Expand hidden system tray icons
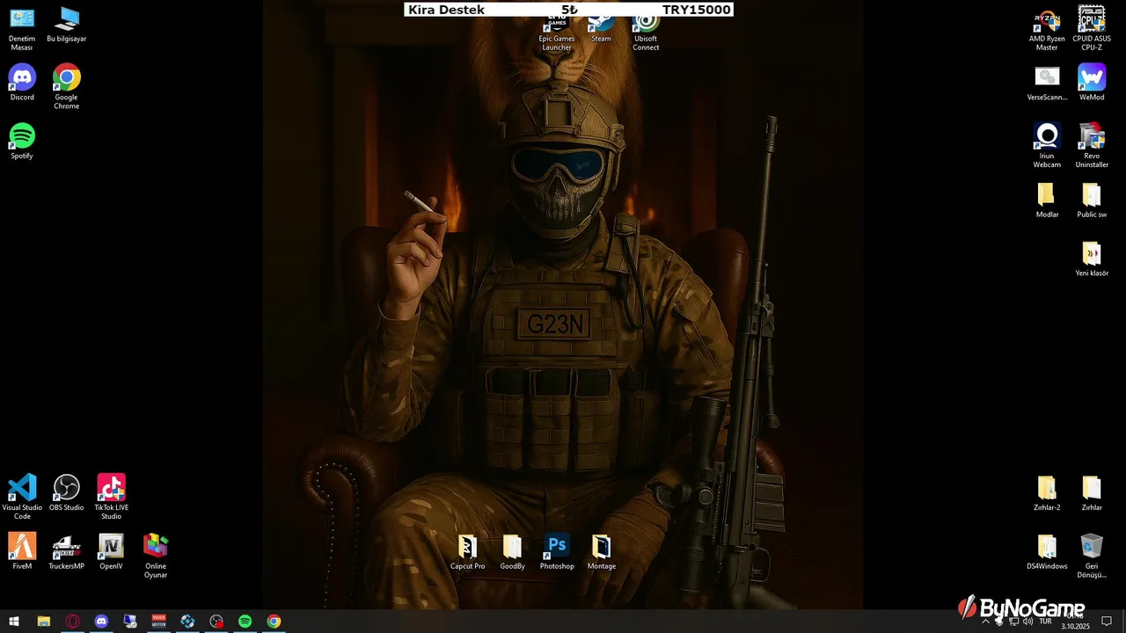 pos(985,622)
